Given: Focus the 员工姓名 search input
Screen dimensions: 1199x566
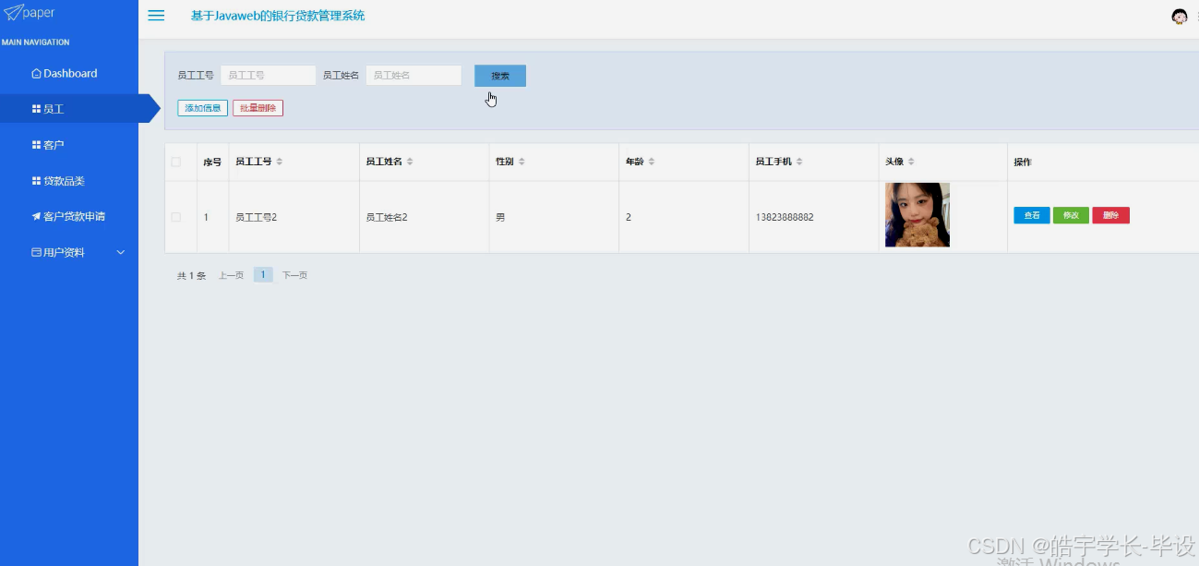Looking at the screenshot, I should pos(414,76).
